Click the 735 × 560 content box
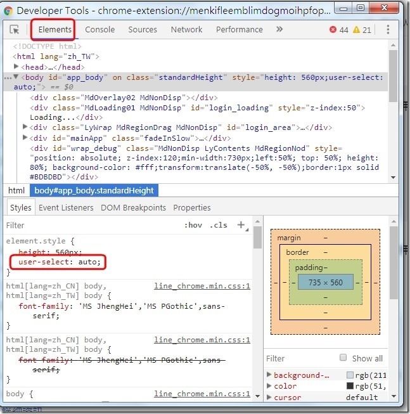Viewport: 410px width, 414px height. 326,282
